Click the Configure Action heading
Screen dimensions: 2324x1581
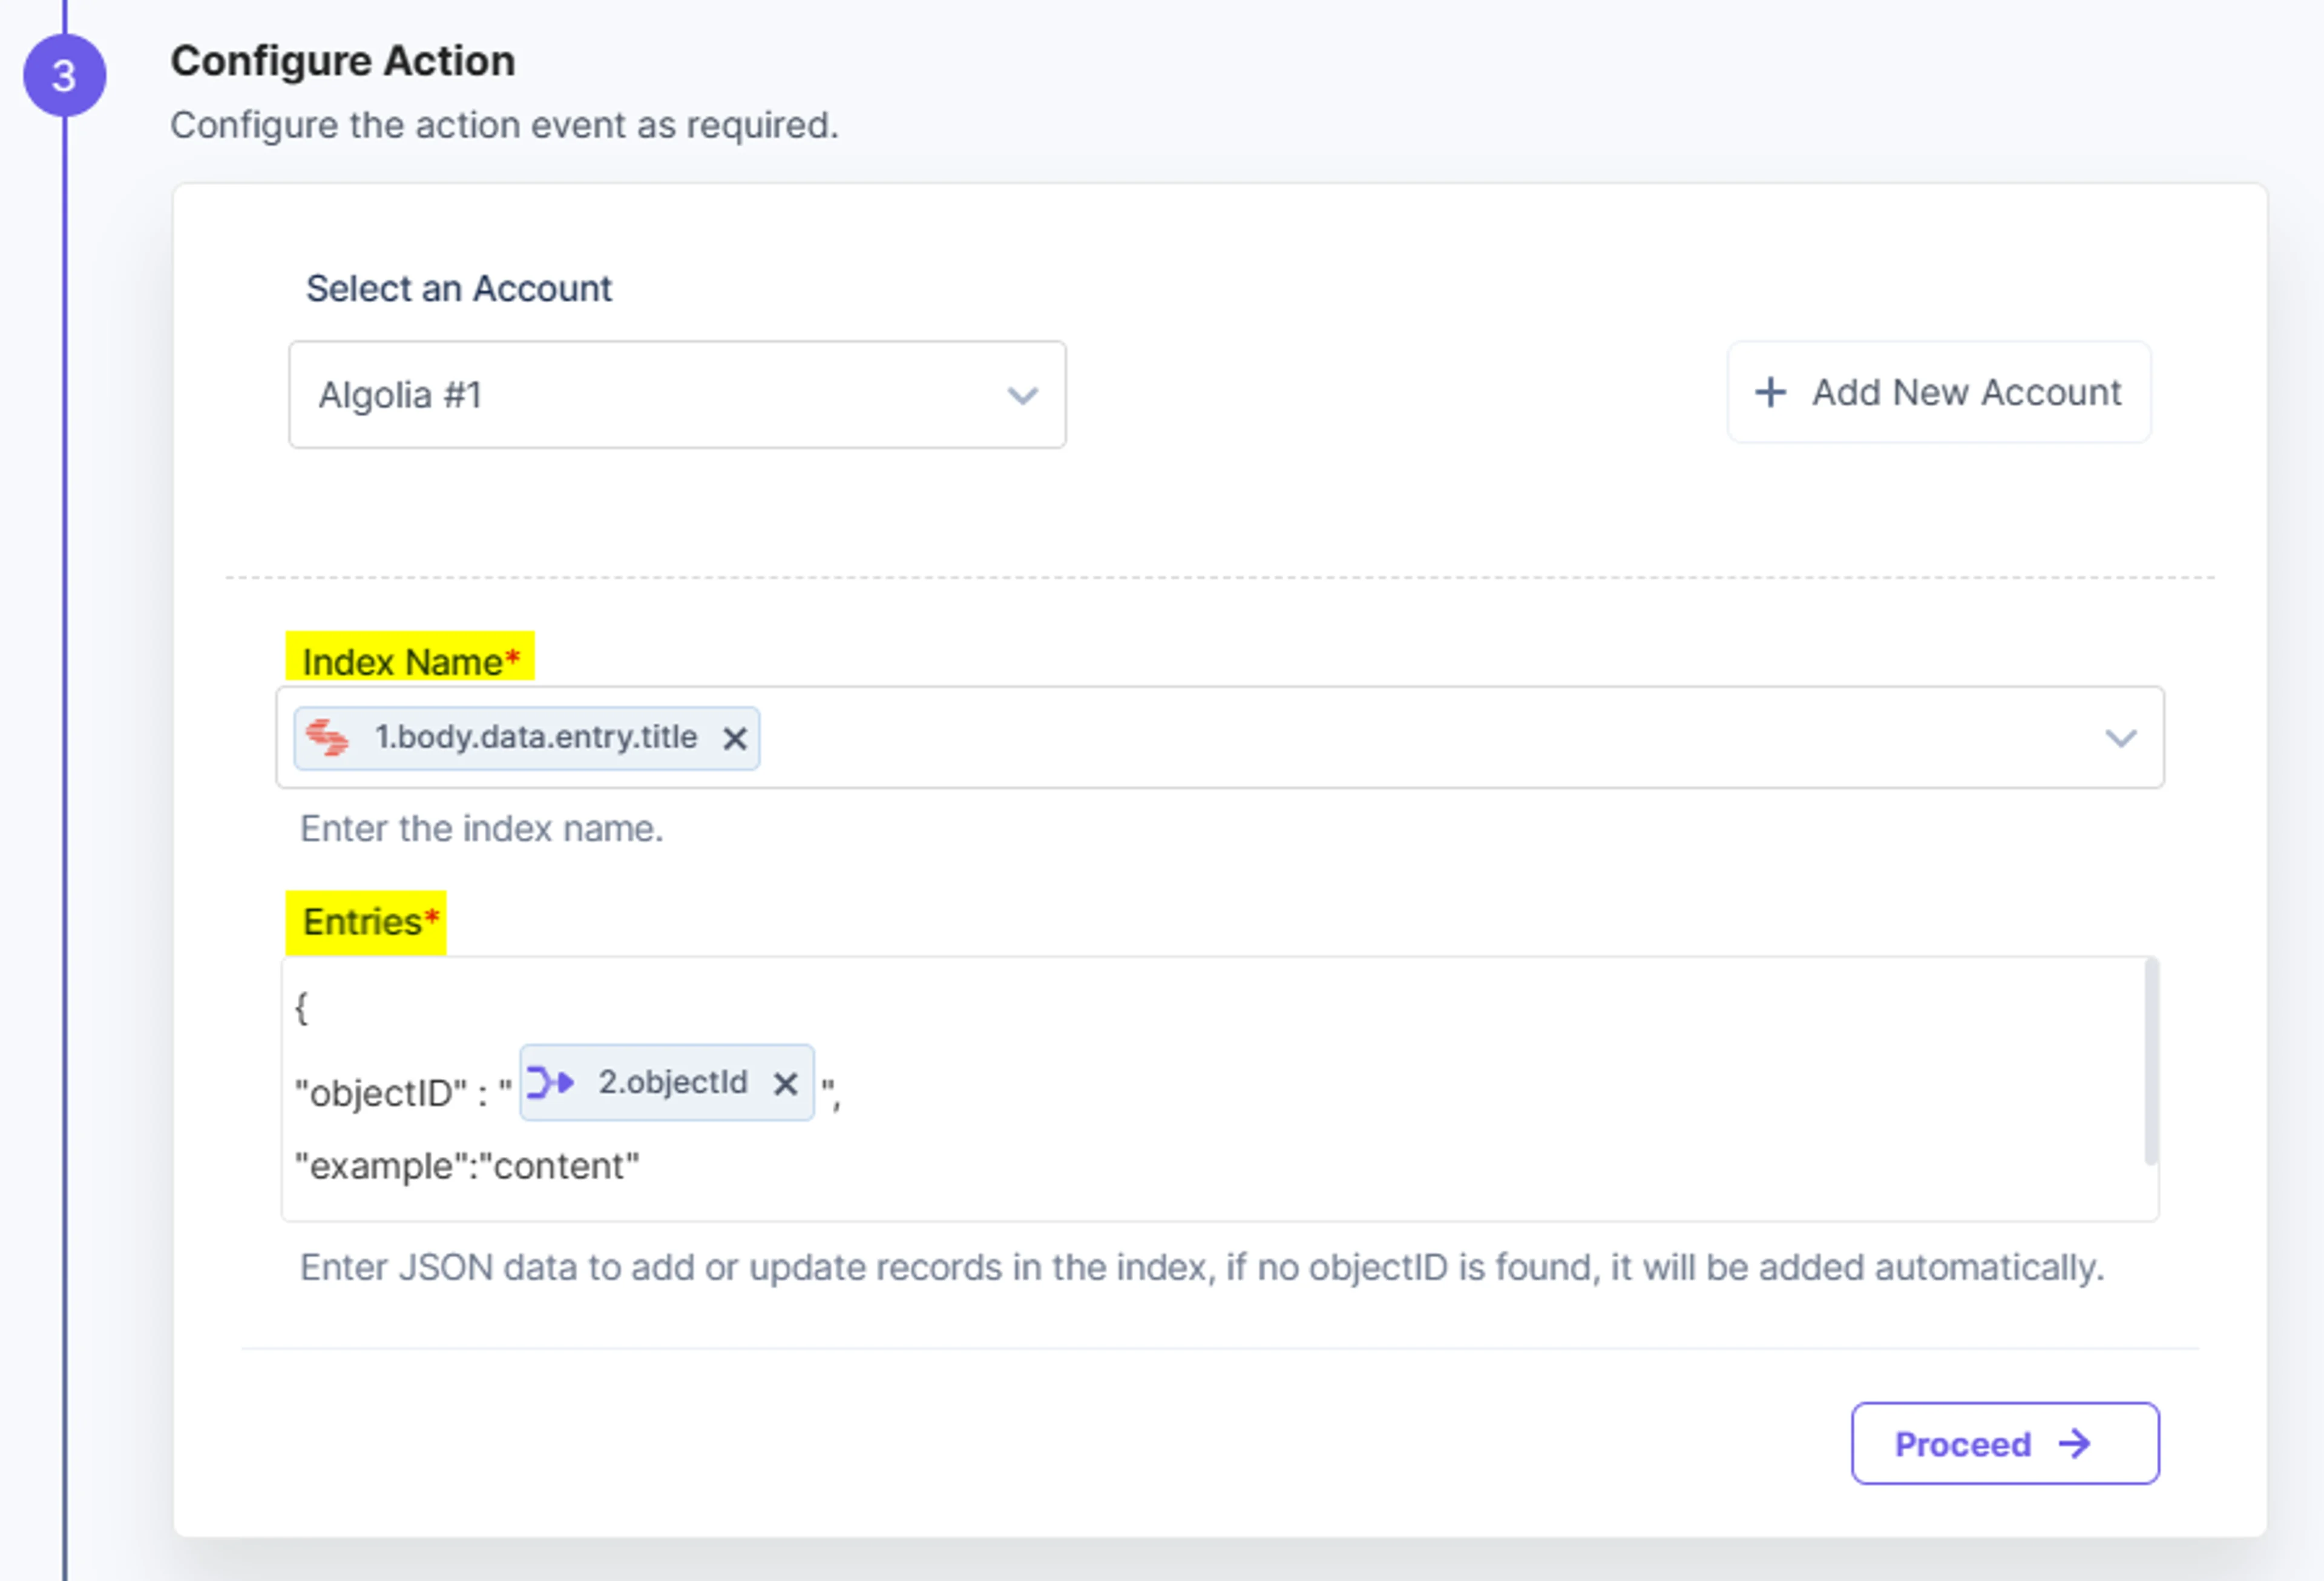(x=343, y=61)
